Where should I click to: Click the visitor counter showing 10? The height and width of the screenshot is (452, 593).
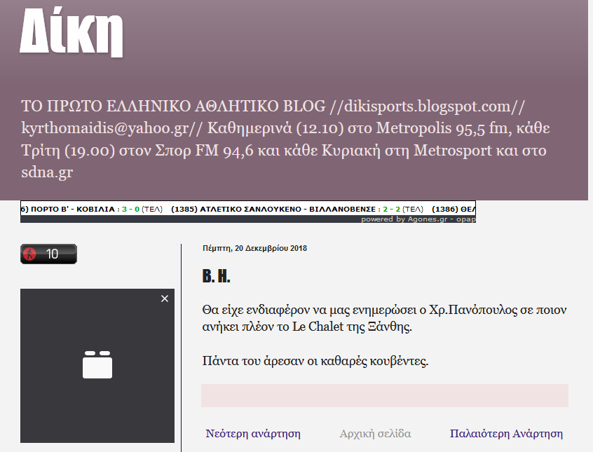(x=48, y=254)
